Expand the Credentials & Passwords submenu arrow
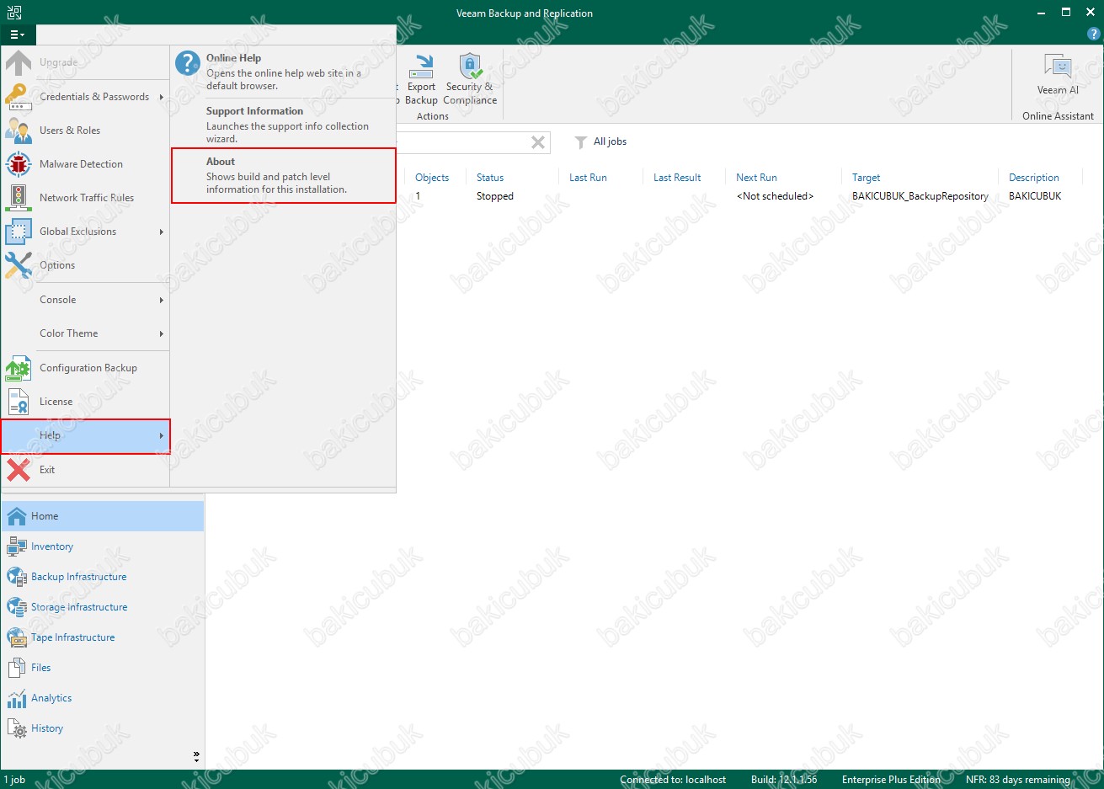1104x789 pixels. coord(161,97)
